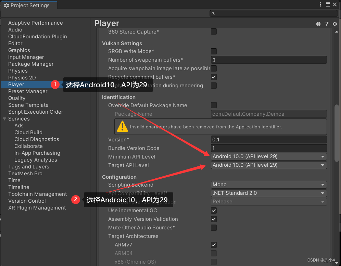Open the Player help icon
341x266 pixels.
tap(318, 24)
